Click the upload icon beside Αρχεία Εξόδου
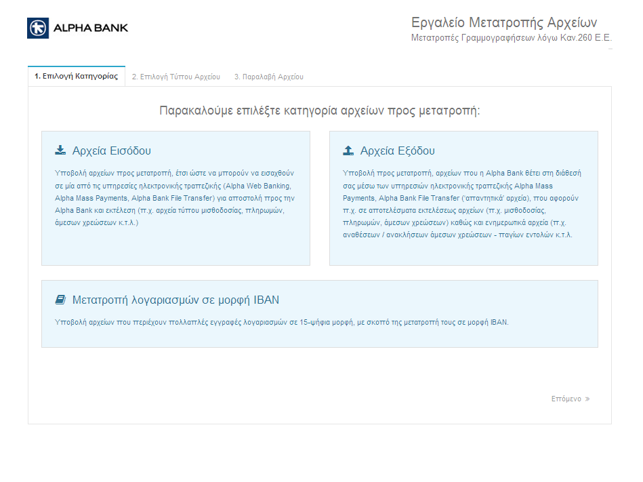643x482 pixels. coord(348,150)
